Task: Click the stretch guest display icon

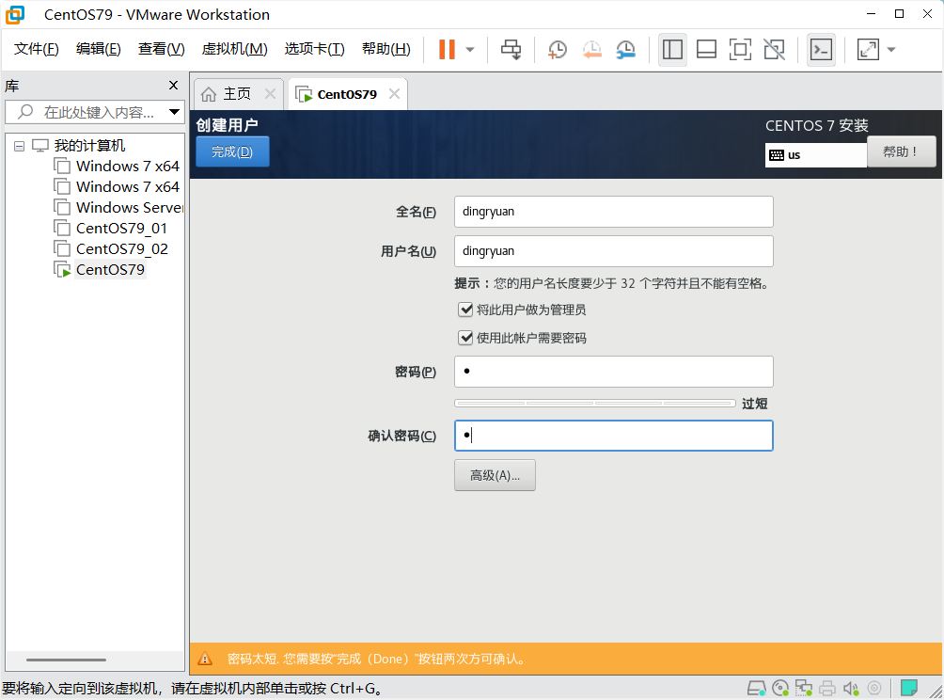Action: (868, 50)
